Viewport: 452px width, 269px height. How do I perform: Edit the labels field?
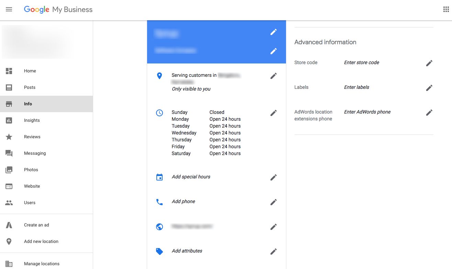point(429,87)
